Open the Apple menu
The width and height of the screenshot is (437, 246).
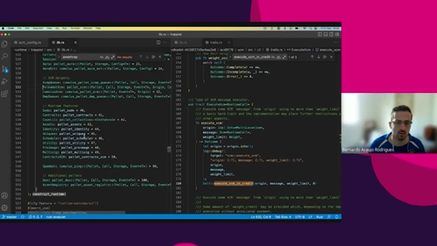point(3,28)
